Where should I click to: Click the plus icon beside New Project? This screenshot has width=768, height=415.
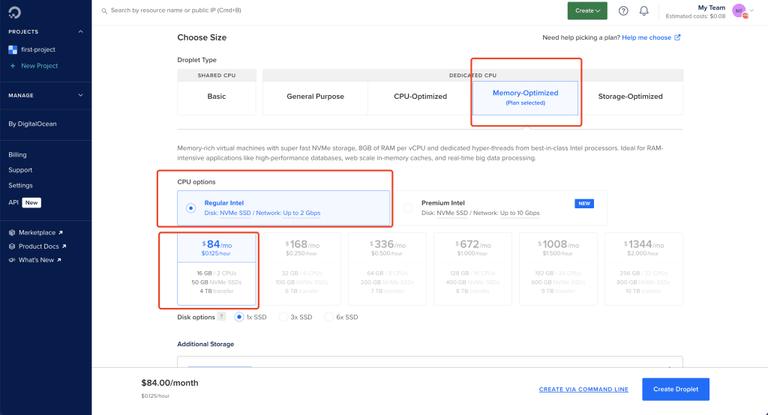(x=13, y=66)
